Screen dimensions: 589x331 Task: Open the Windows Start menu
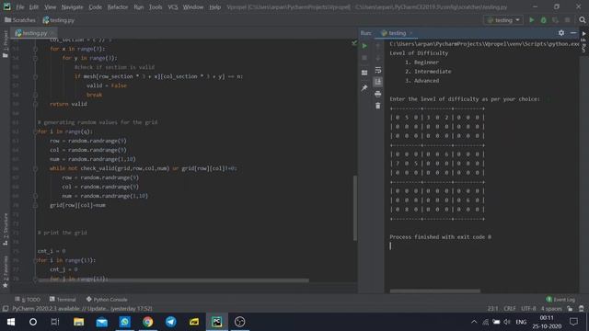[x=11, y=322]
